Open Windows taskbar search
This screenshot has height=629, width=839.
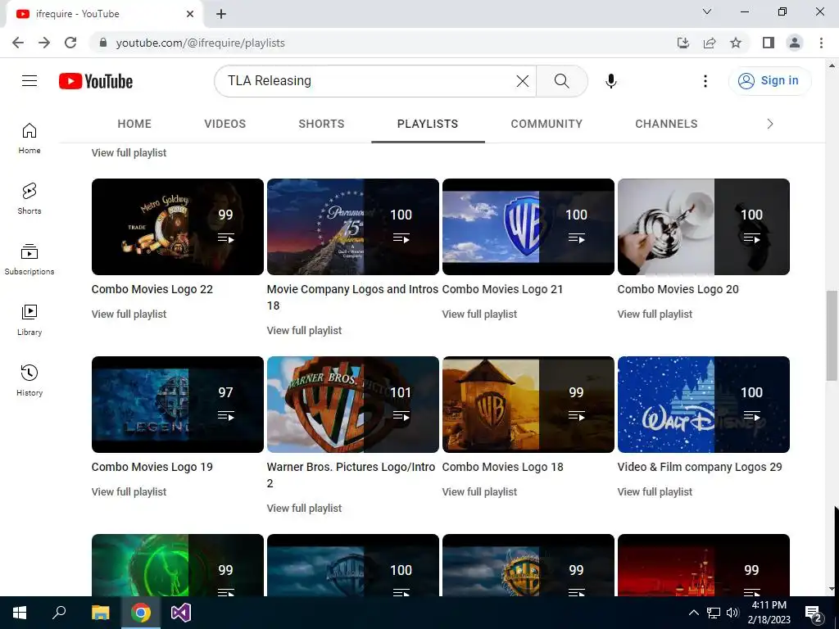point(59,613)
